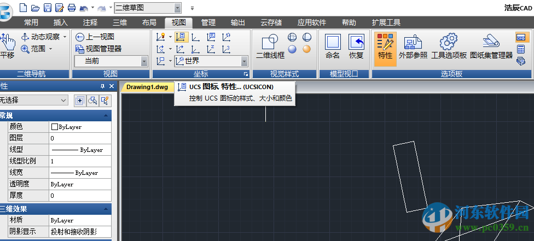Save the drawing using the floppy disk icon
Viewport: 534px width, 241px height.
[x=48, y=8]
